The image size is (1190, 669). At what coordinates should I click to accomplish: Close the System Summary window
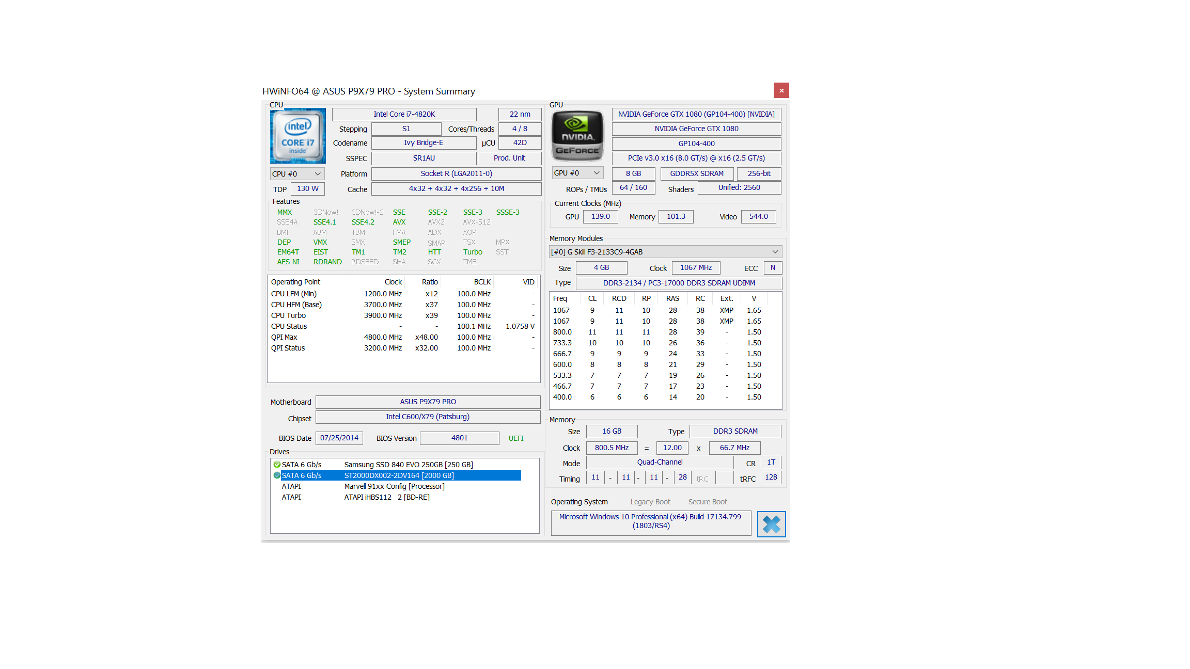click(x=781, y=90)
